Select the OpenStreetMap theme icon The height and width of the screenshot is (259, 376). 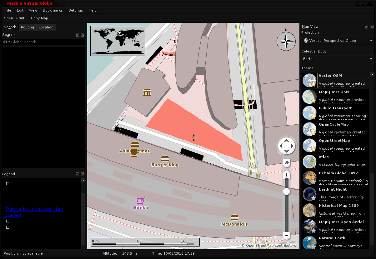(x=309, y=145)
